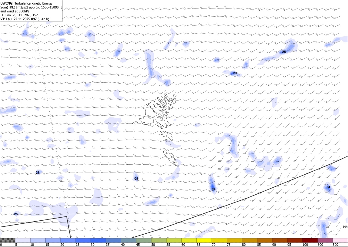Click the initial time "IT: Fim. 20. 11. 2025 15Z"
Screen dimensions: 348x247
19,15
